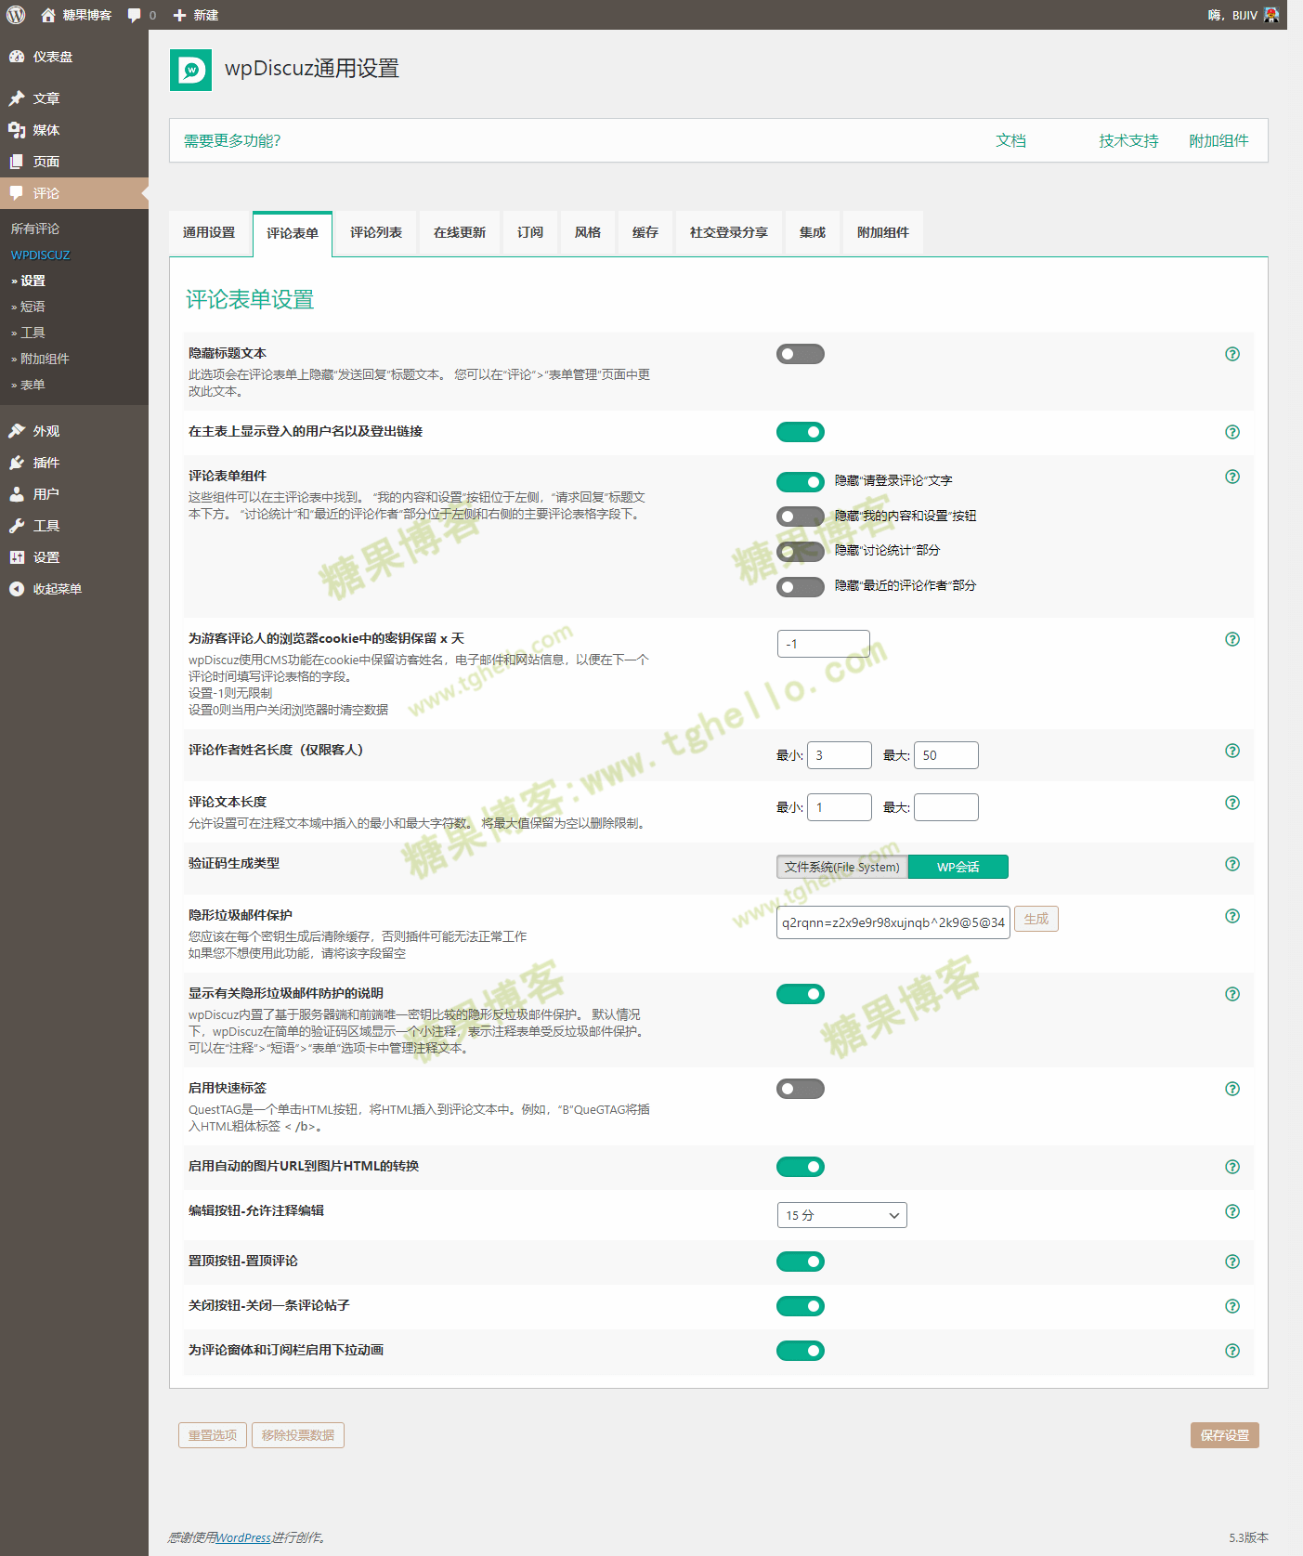Viewport: 1303px width, 1556px height.
Task: Open the comments bubble in admin bar
Action: pyautogui.click(x=135, y=15)
